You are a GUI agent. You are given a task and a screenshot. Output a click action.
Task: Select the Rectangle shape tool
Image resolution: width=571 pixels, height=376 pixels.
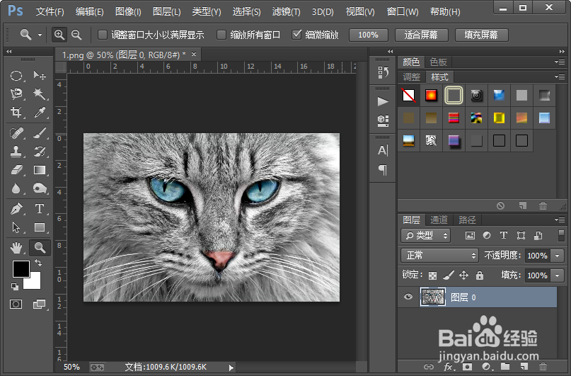[x=40, y=227]
